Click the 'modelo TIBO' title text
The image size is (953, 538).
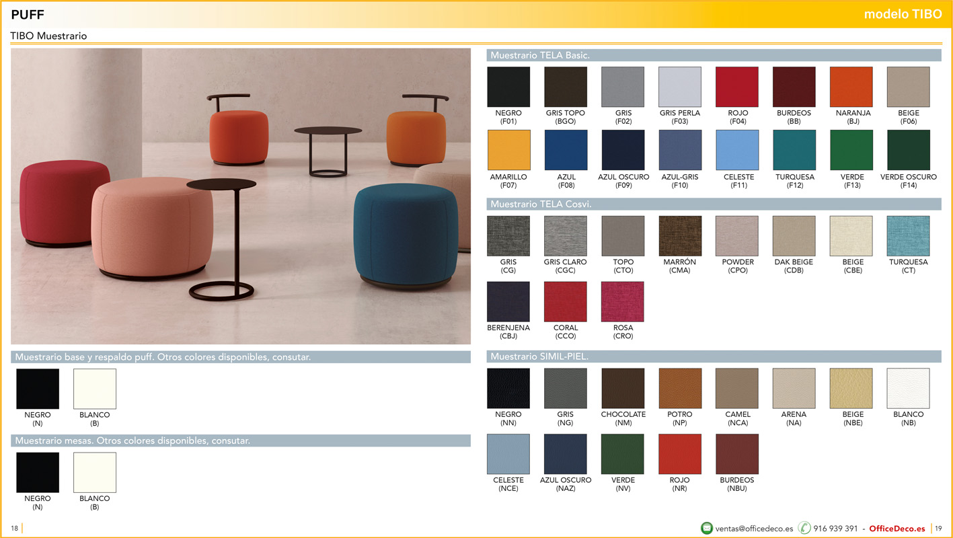[x=903, y=14]
